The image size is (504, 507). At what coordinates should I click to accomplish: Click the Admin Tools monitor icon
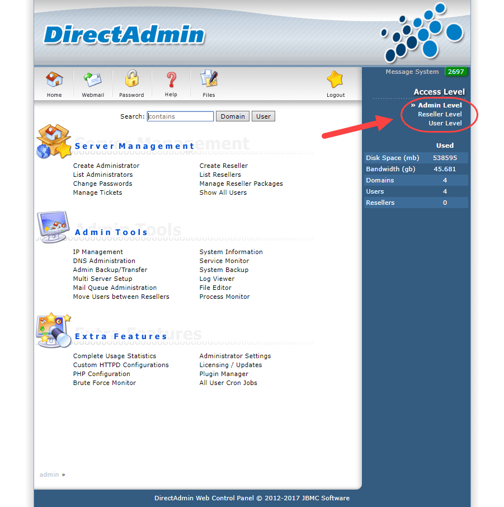[53, 227]
